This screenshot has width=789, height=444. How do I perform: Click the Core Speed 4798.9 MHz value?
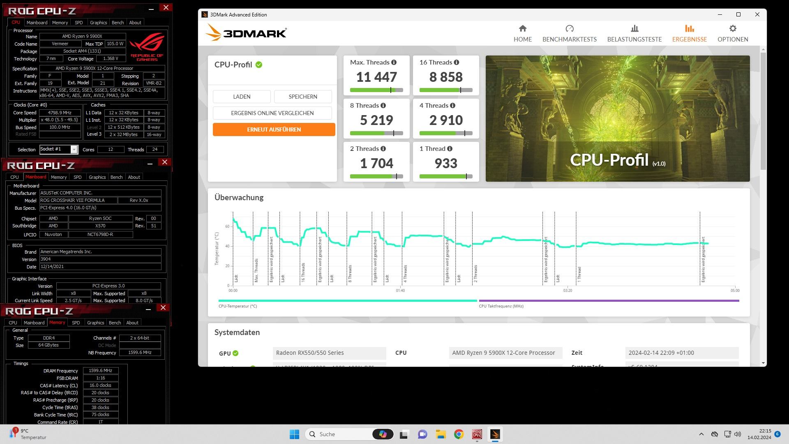click(x=60, y=113)
